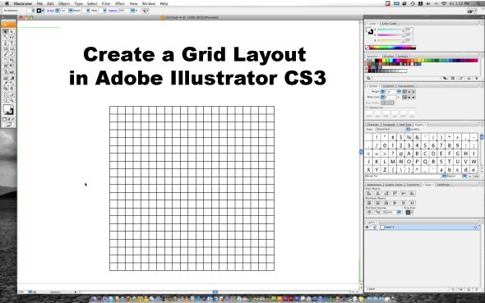Click Horizontal Align Right in Align panel

(x=386, y=193)
